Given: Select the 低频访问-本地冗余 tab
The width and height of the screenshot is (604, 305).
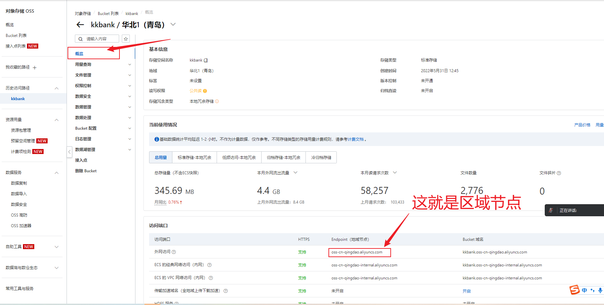Looking at the screenshot, I should coord(239,157).
